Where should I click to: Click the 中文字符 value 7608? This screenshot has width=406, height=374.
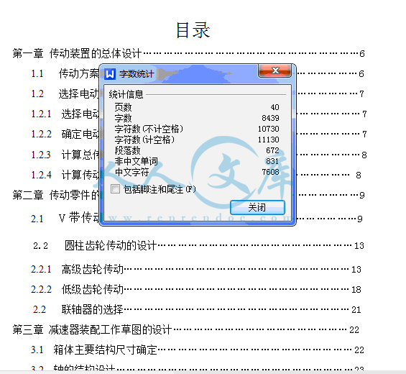[x=270, y=172]
